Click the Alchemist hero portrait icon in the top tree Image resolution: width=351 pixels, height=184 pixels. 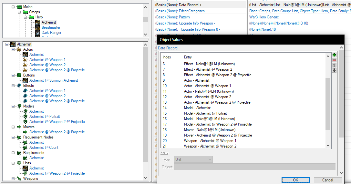(x=37, y=22)
